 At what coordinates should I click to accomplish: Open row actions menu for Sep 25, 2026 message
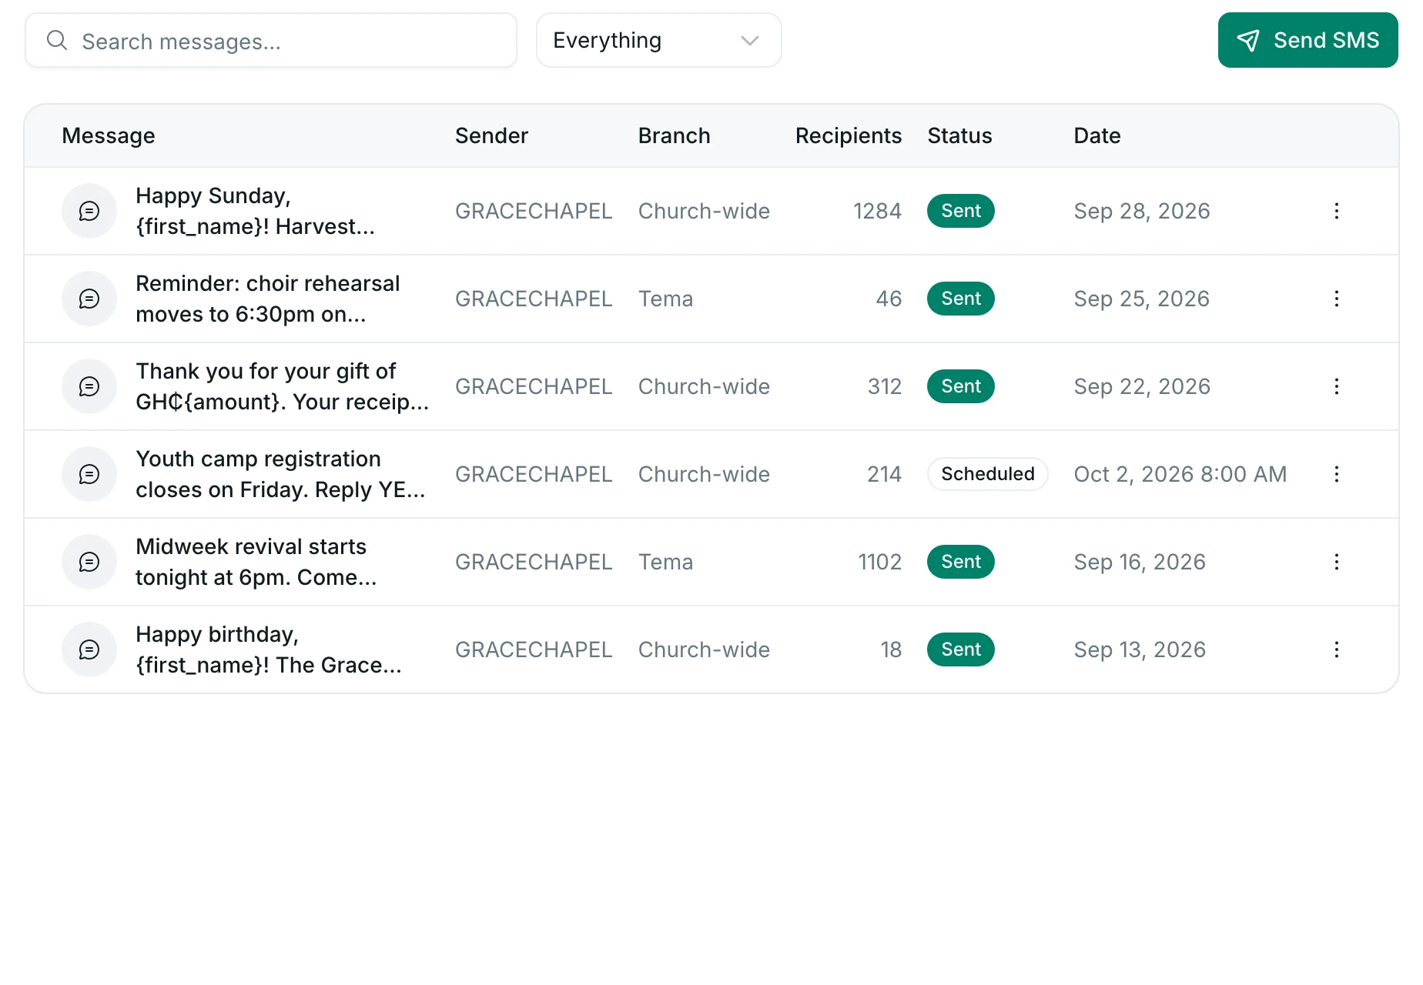(x=1337, y=299)
